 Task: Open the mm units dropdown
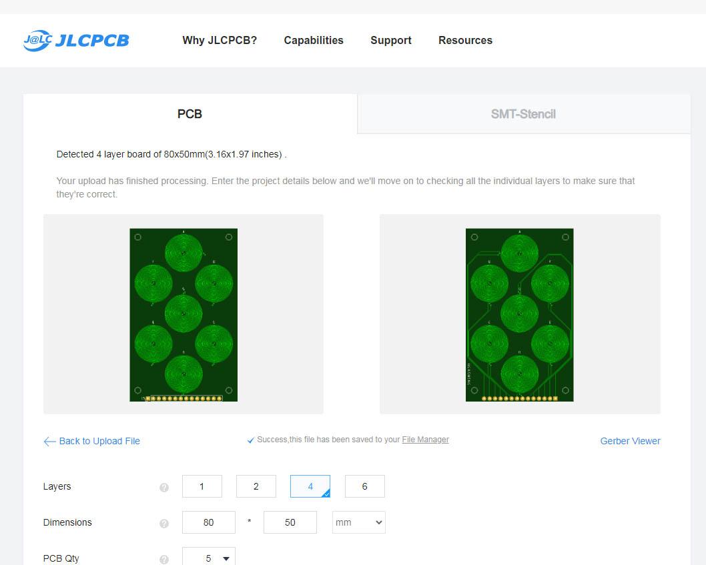pyautogui.click(x=358, y=522)
